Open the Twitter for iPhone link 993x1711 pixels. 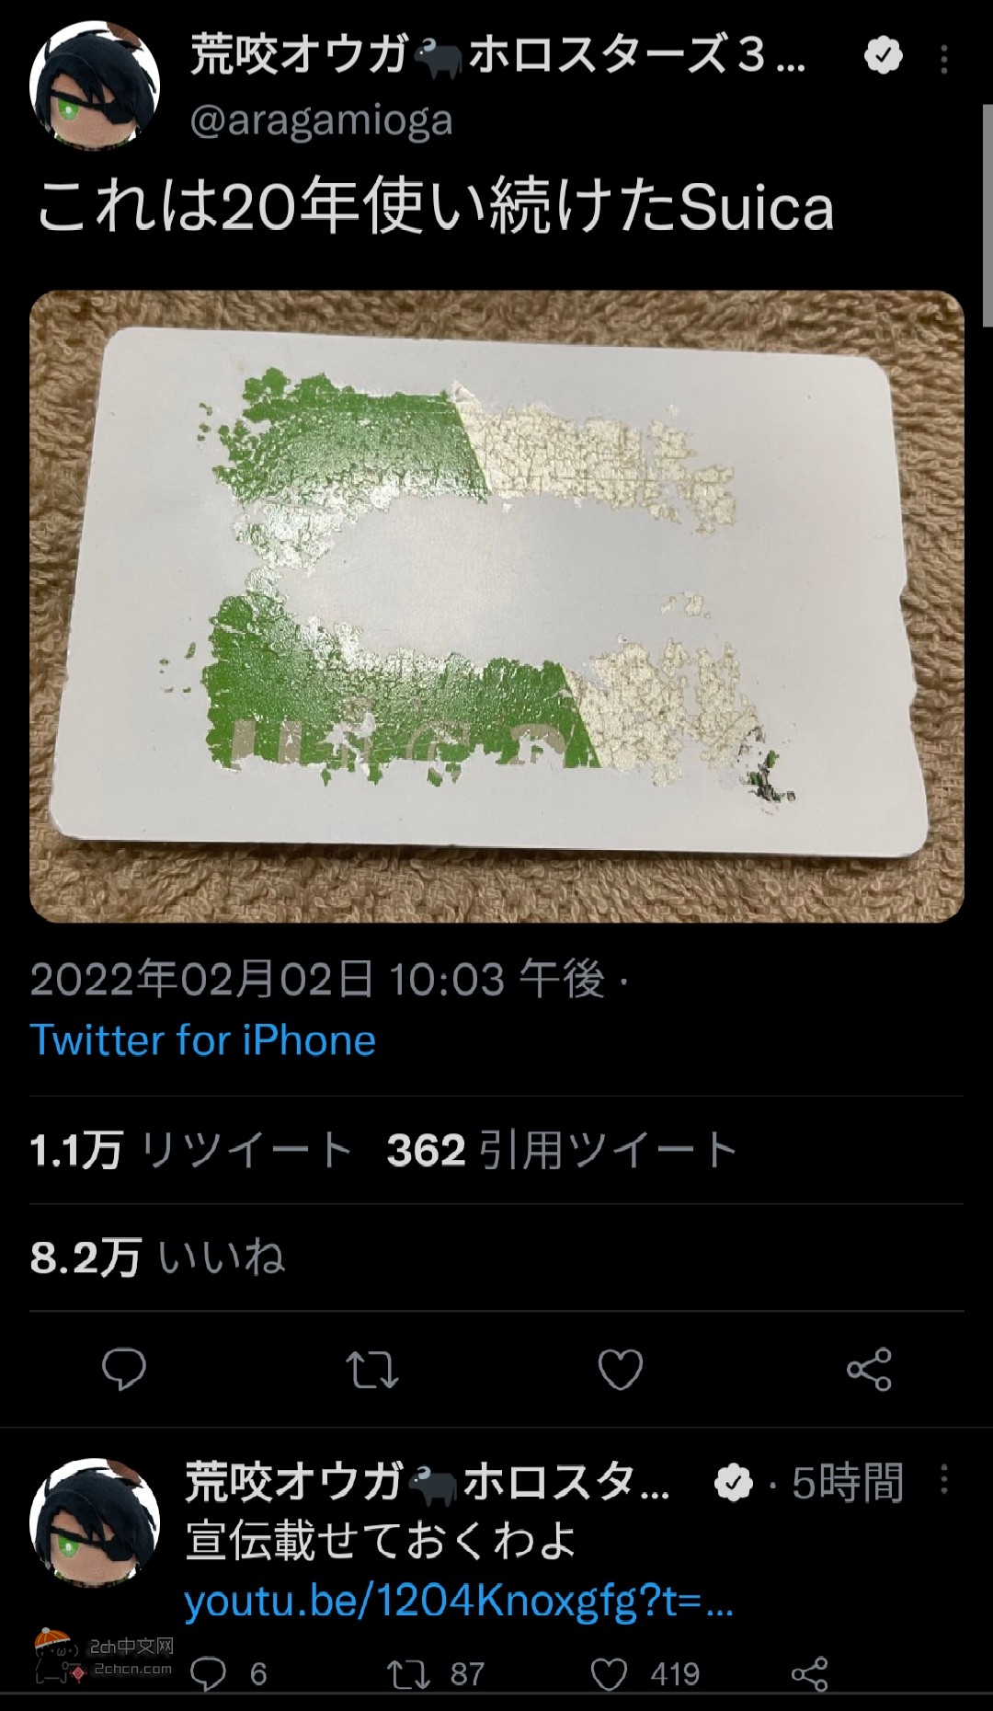point(202,1040)
